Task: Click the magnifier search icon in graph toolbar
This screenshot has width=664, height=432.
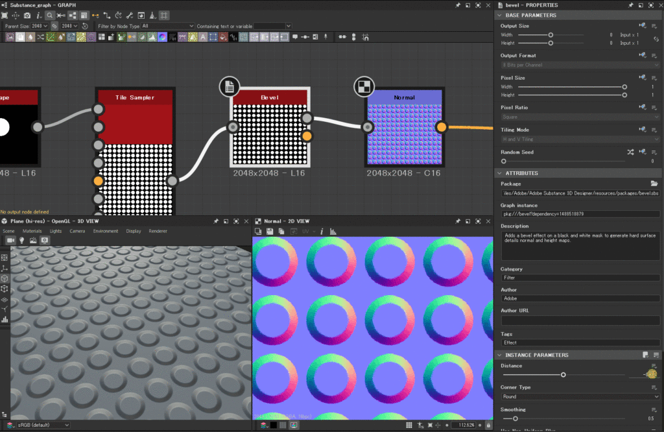Action: (x=50, y=16)
